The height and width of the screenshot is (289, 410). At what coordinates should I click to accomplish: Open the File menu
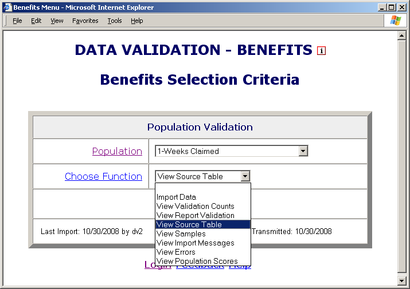17,21
